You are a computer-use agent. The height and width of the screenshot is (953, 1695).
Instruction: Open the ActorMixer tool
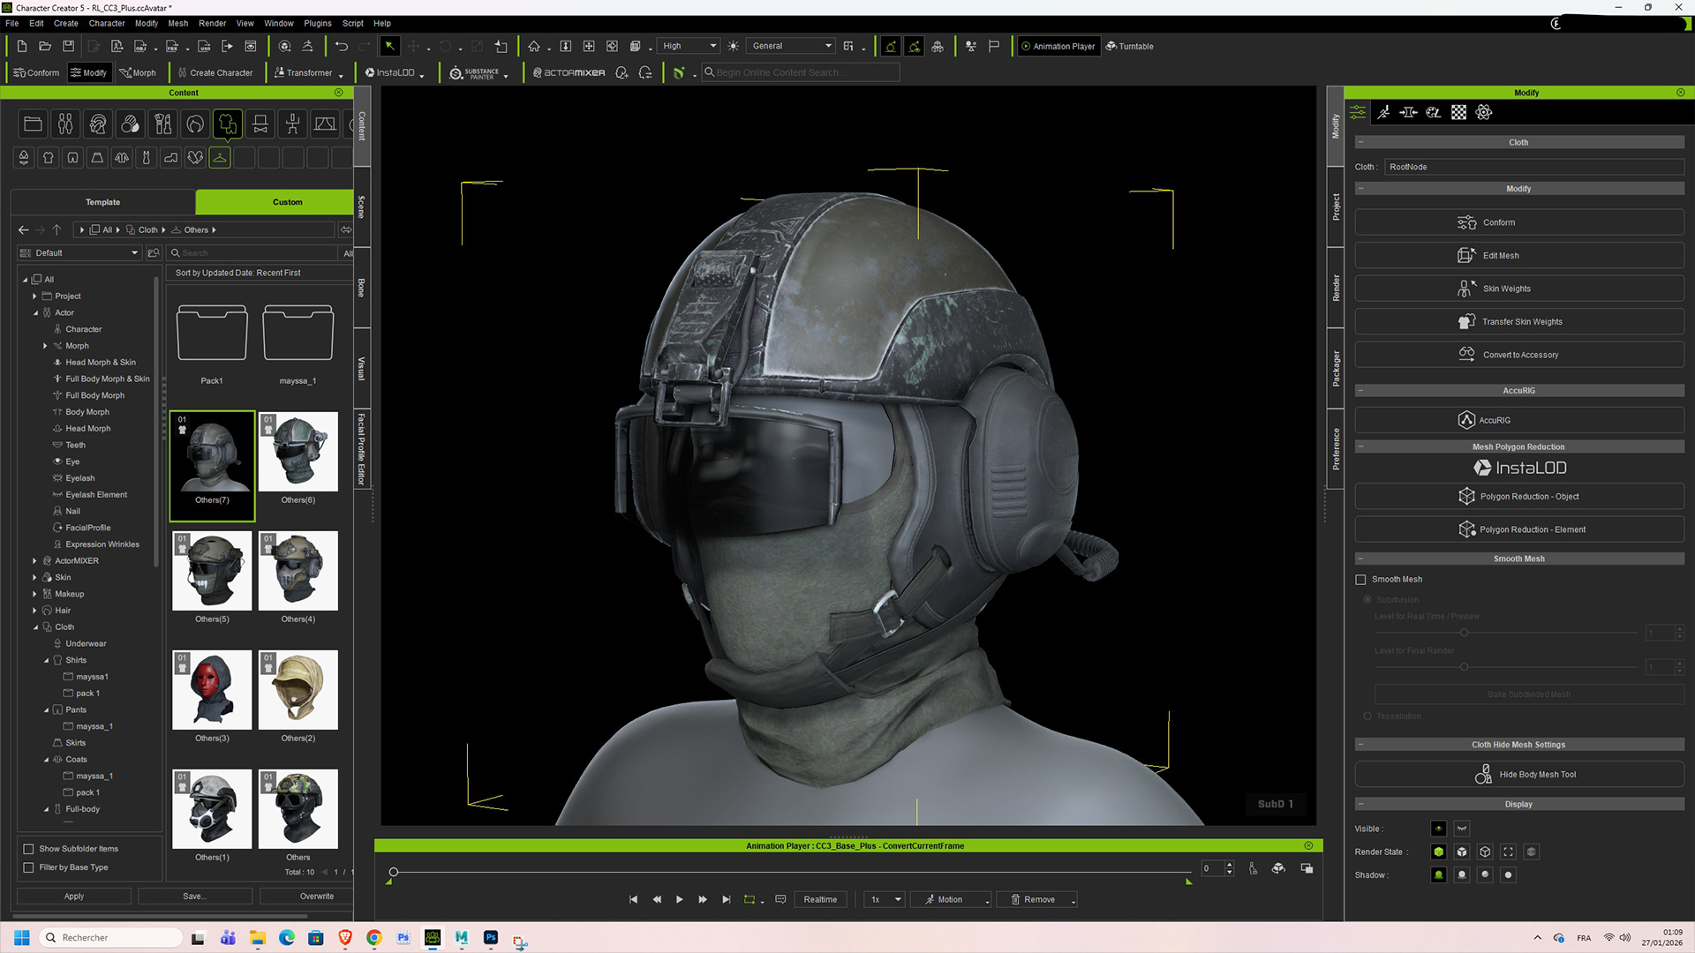[569, 72]
